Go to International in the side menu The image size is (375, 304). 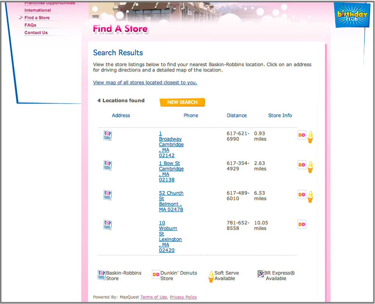[38, 10]
